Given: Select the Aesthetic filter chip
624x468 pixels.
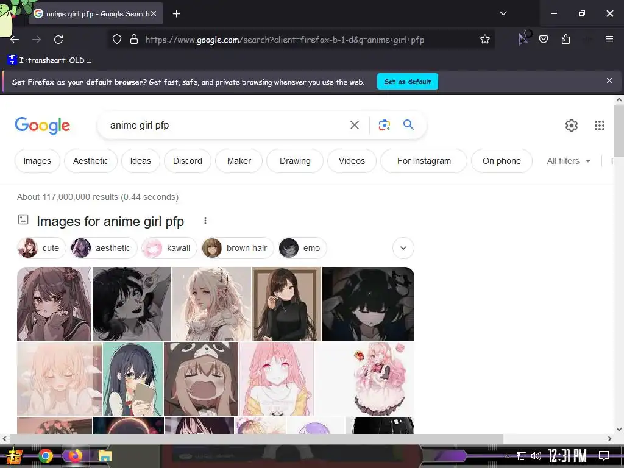Looking at the screenshot, I should pos(90,161).
